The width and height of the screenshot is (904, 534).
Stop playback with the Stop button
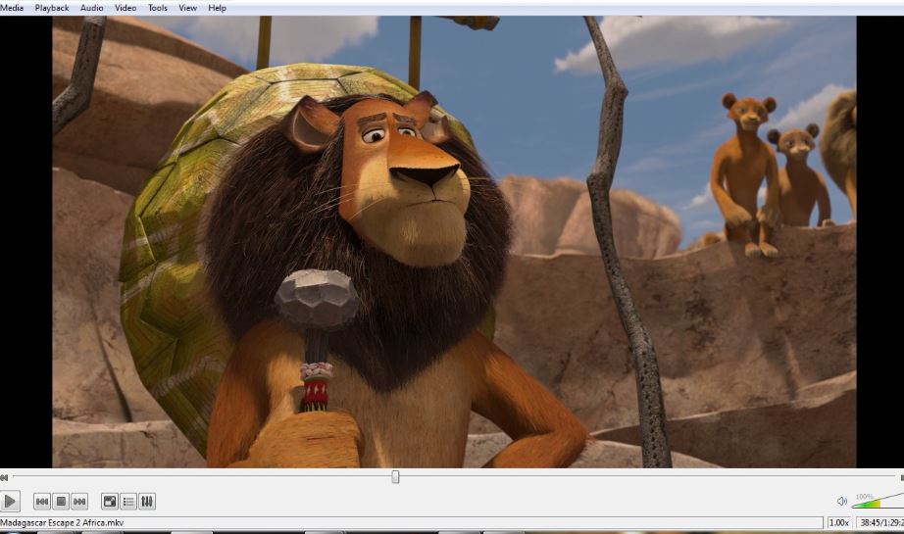[x=61, y=502]
